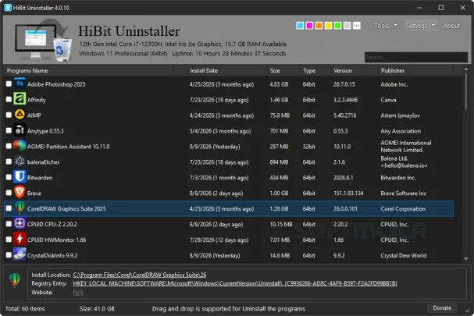Sort by Publisher column header

click(x=415, y=70)
